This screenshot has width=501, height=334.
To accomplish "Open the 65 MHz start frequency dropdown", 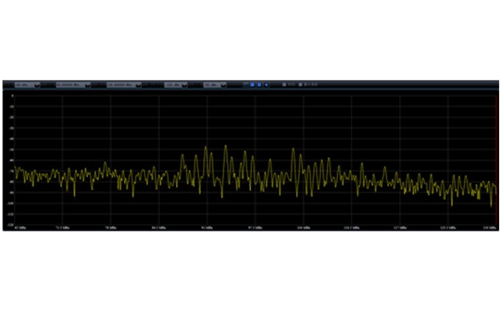I will pos(73,85).
